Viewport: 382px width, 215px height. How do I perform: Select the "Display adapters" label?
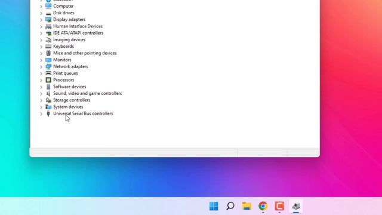(x=69, y=20)
